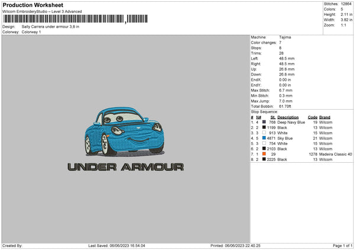Image resolution: width=355 pixels, height=250 pixels.
Task: Select the Black swatch with 2103 stitches
Action: click(x=264, y=149)
